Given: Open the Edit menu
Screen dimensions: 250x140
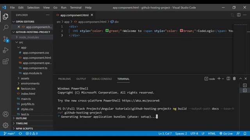Looking at the screenshot, I should pyautogui.click(x=21, y=7).
